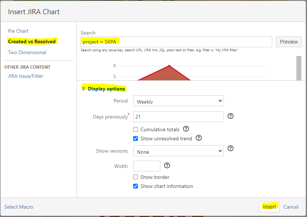The width and height of the screenshot is (307, 217).
Task: Open help icon next to Width field
Action: (x=167, y=165)
